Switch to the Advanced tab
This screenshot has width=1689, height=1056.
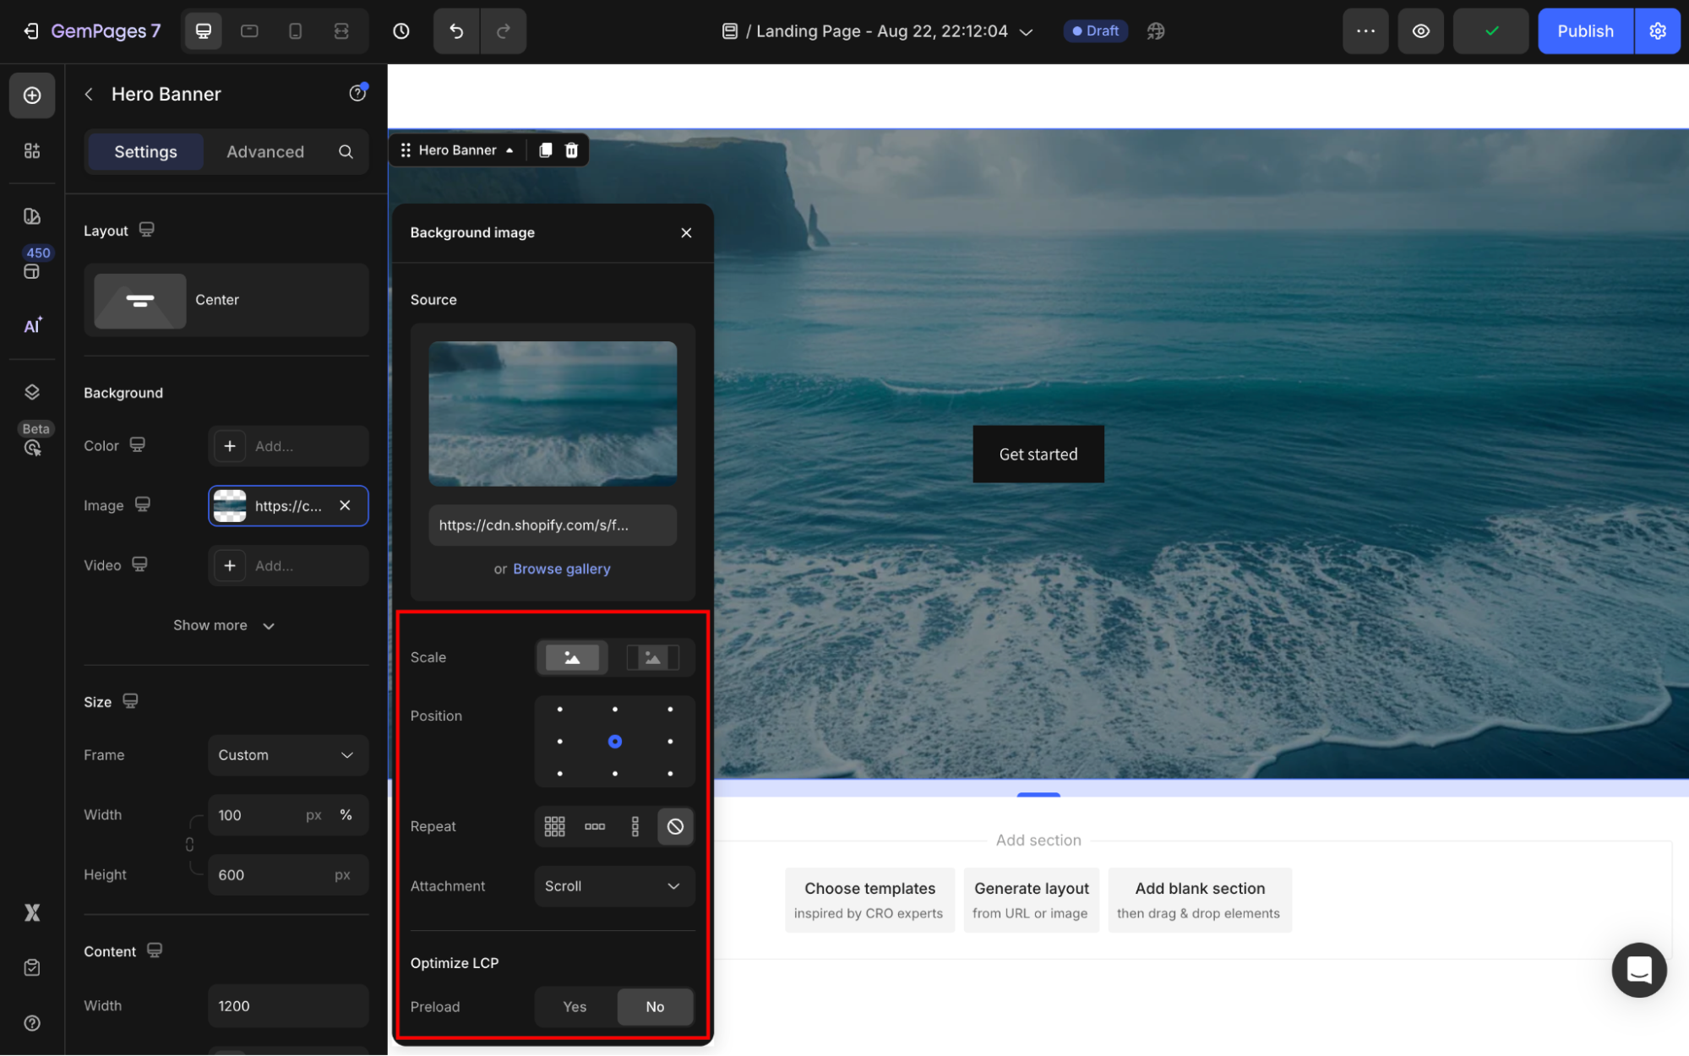click(265, 152)
